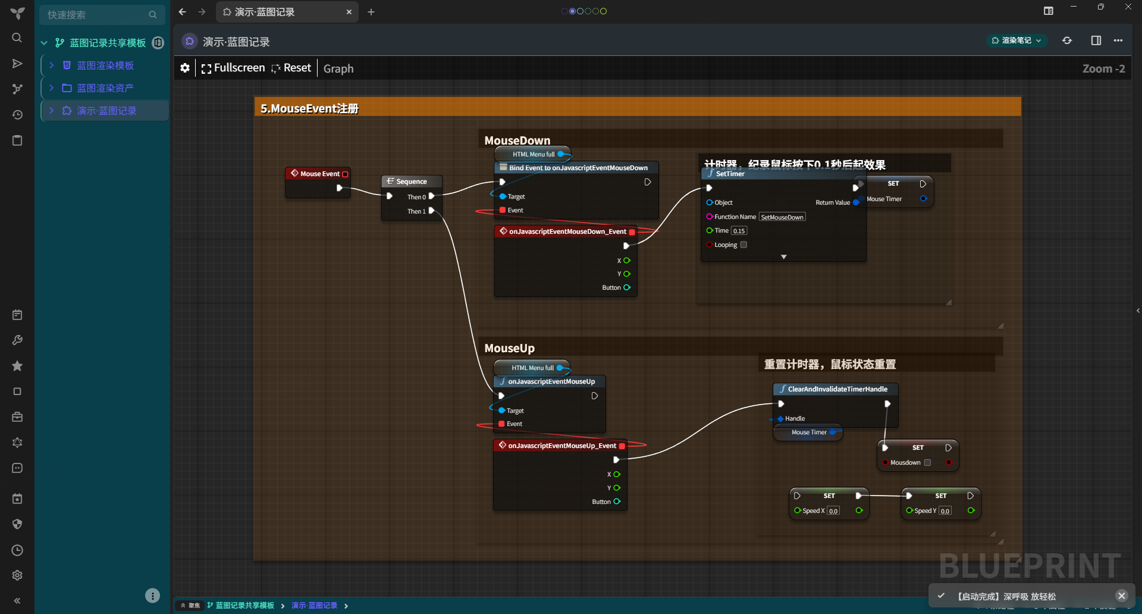1142x614 pixels.
Task: Click the paper plane send icon
Action: 17,64
